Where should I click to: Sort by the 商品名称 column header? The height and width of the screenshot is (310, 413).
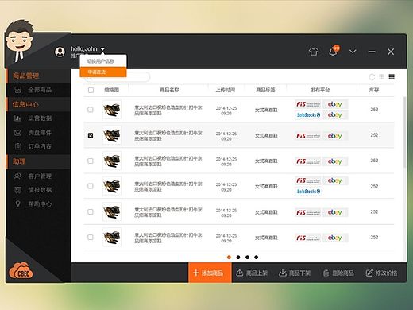pos(169,90)
